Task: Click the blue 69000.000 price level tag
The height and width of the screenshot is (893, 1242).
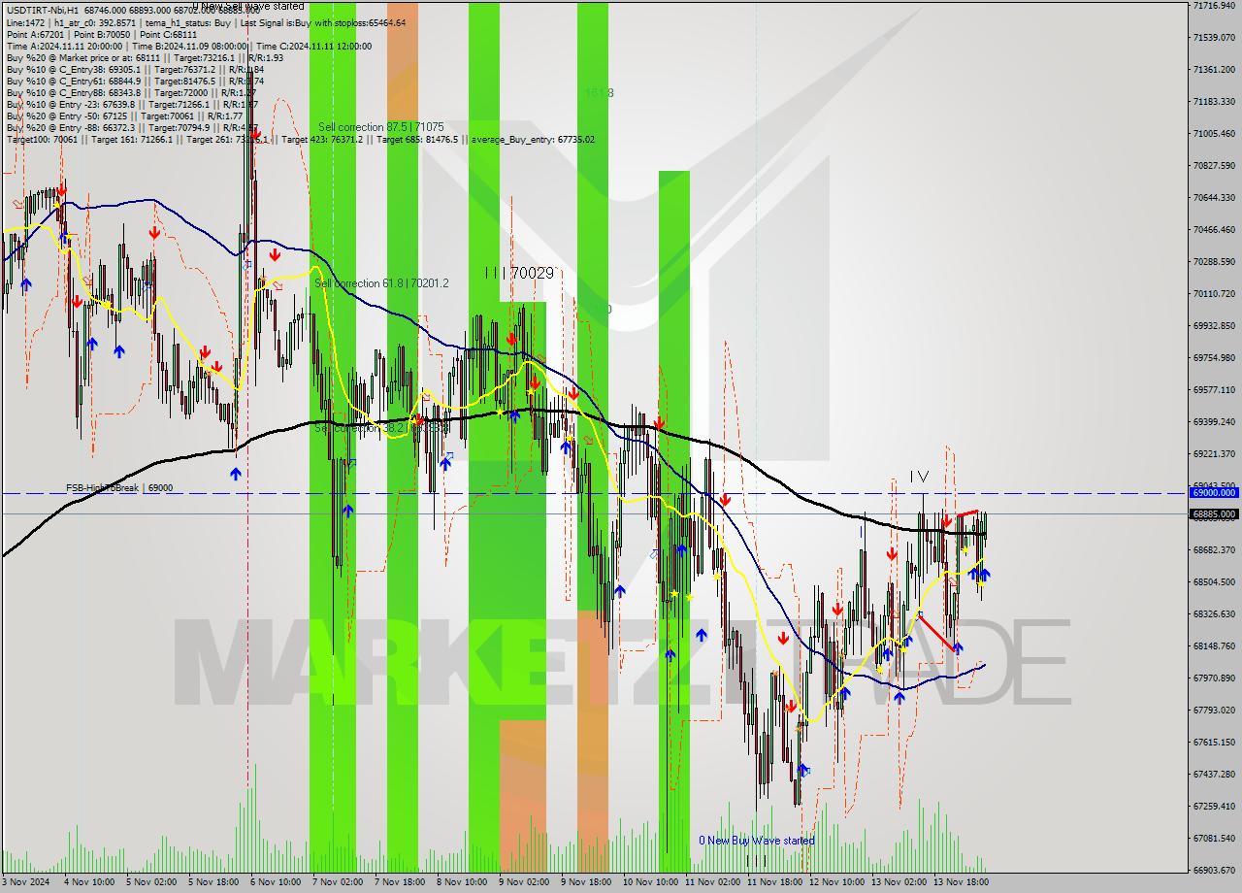Action: point(1213,493)
